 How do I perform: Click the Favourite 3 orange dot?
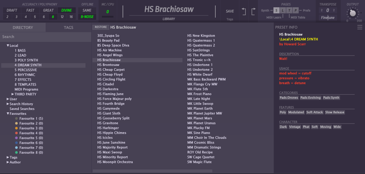pyautogui.click(x=16, y=128)
